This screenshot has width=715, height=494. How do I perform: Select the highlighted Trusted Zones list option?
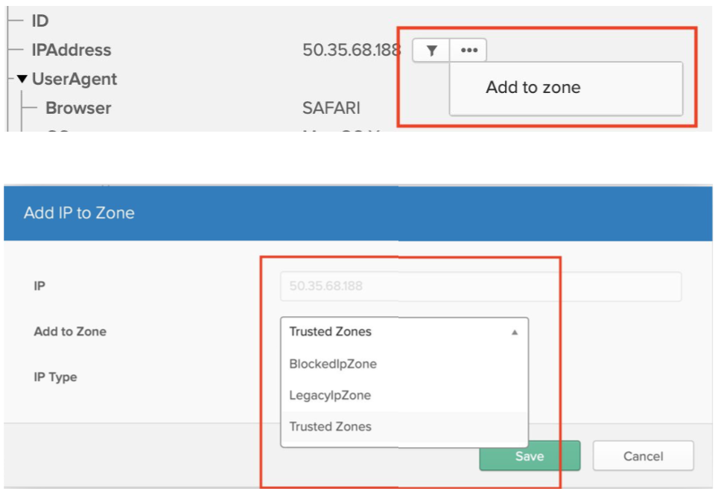(330, 426)
